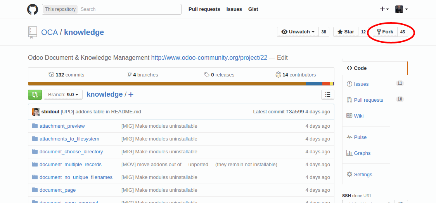Star the knowledge repository
This screenshot has width=436, height=203.
coord(346,32)
